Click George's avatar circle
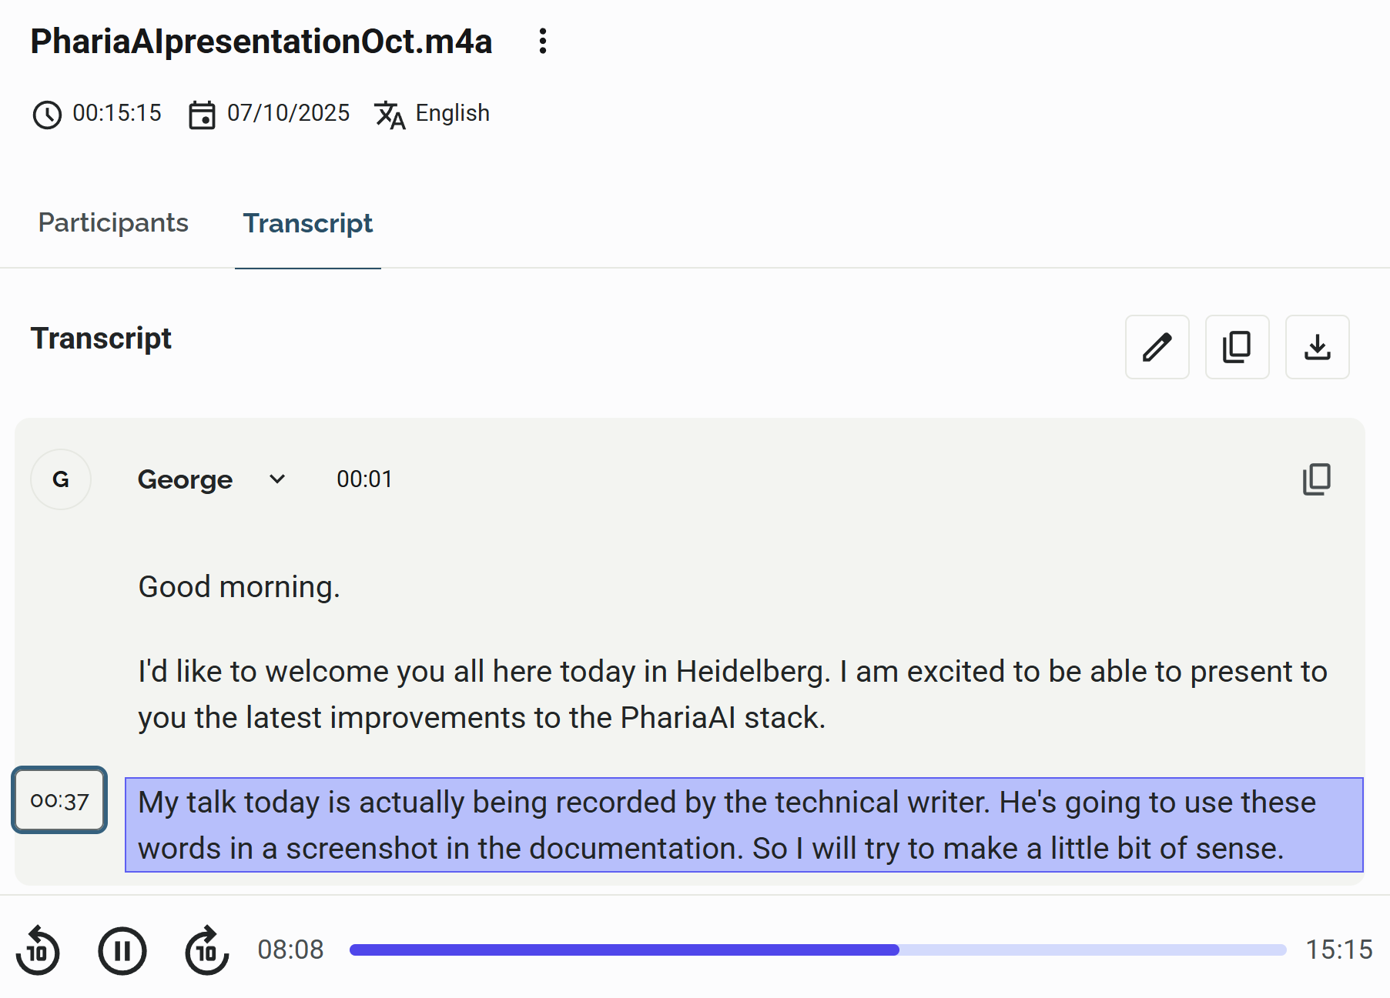 [60, 479]
